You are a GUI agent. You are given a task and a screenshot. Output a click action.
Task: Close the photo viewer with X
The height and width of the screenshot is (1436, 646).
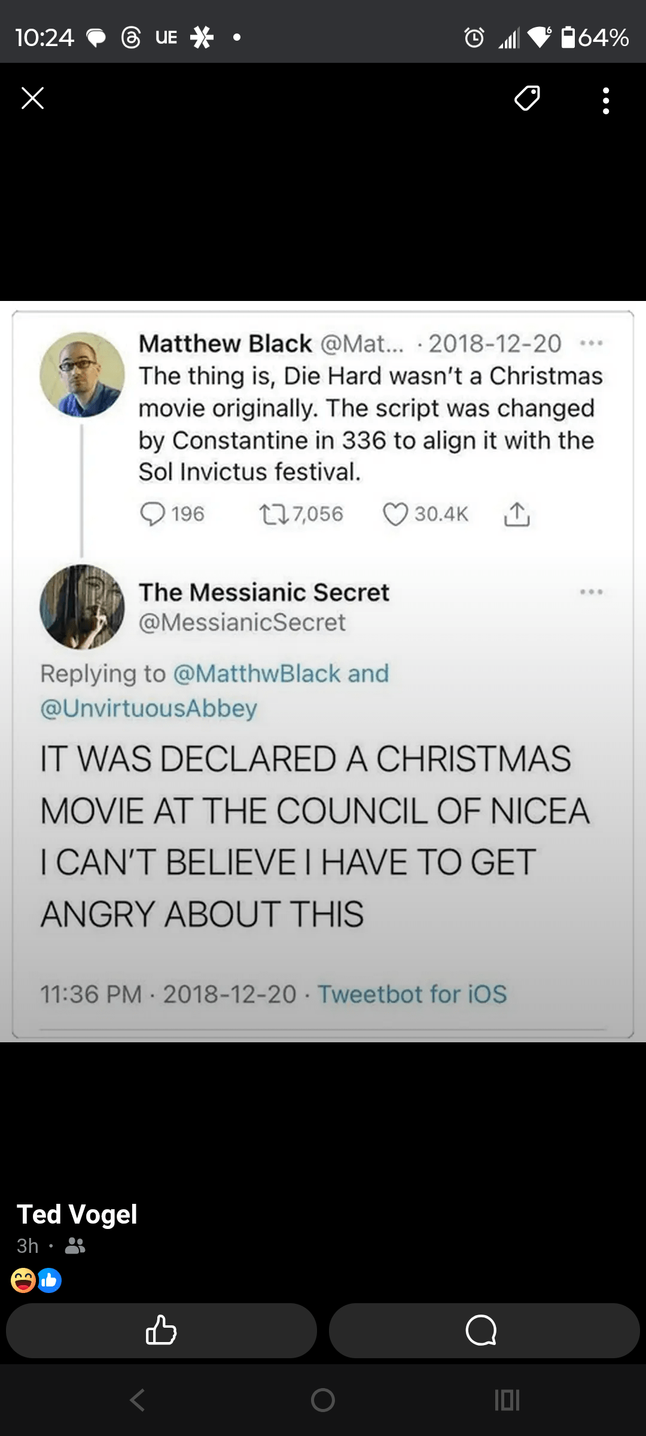(33, 99)
